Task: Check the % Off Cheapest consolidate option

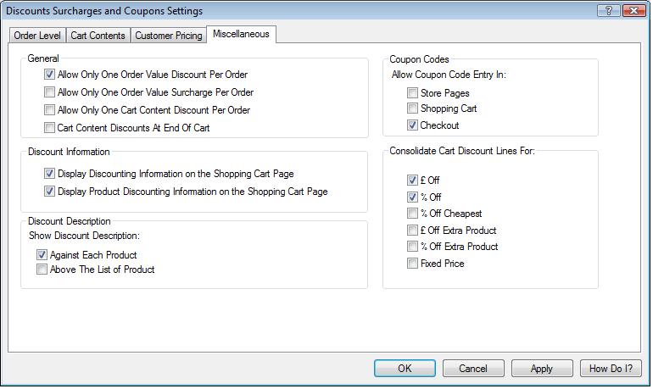Action: pos(413,214)
